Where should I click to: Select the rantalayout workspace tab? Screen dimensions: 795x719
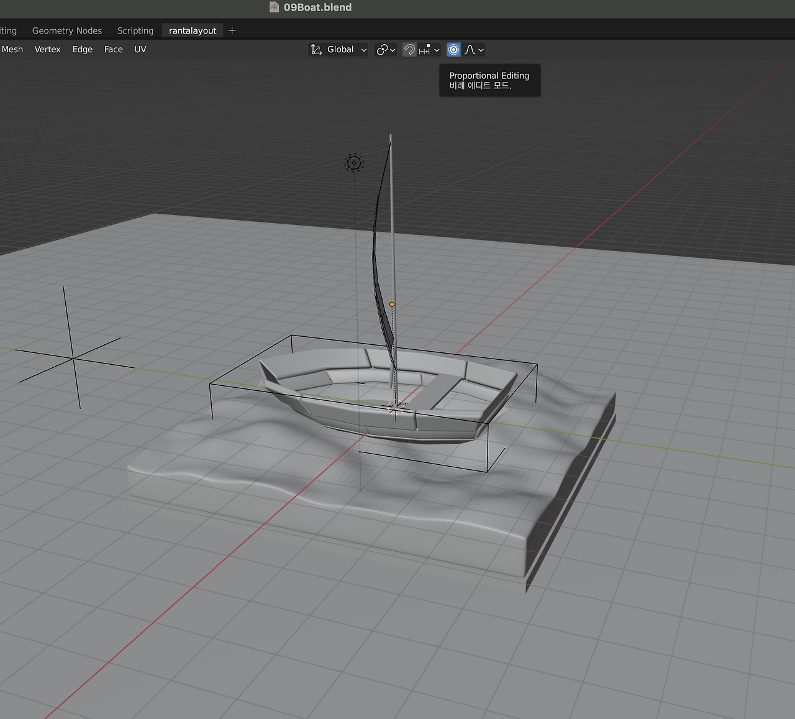point(193,30)
